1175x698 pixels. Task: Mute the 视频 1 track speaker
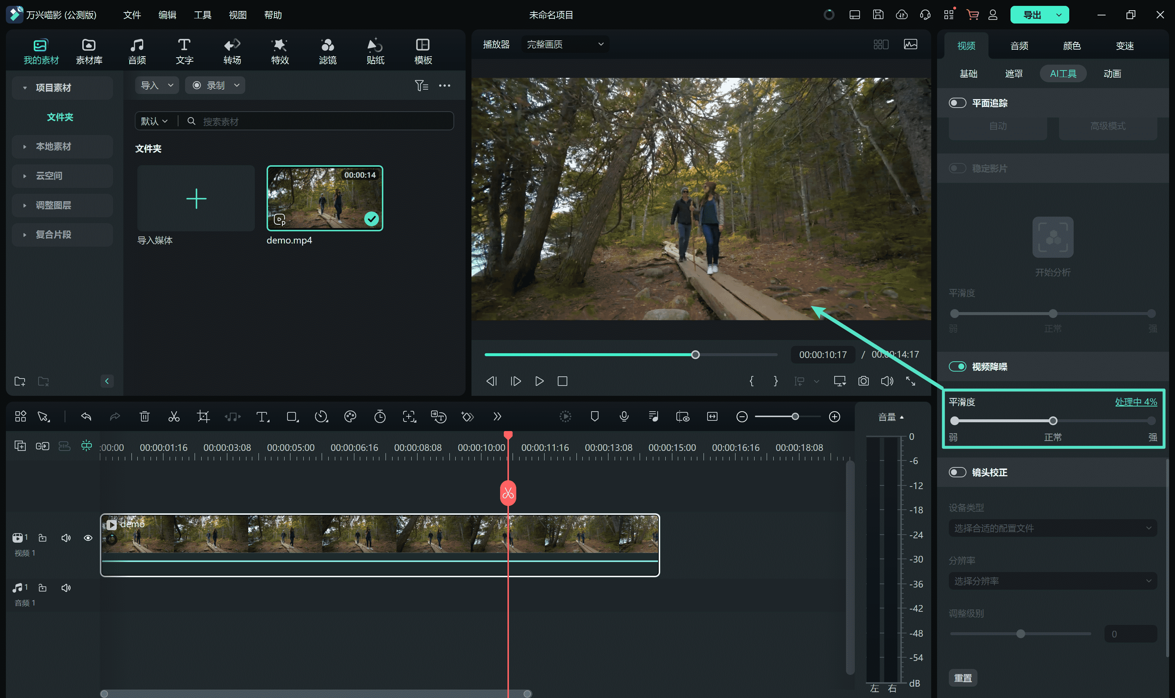click(x=66, y=538)
